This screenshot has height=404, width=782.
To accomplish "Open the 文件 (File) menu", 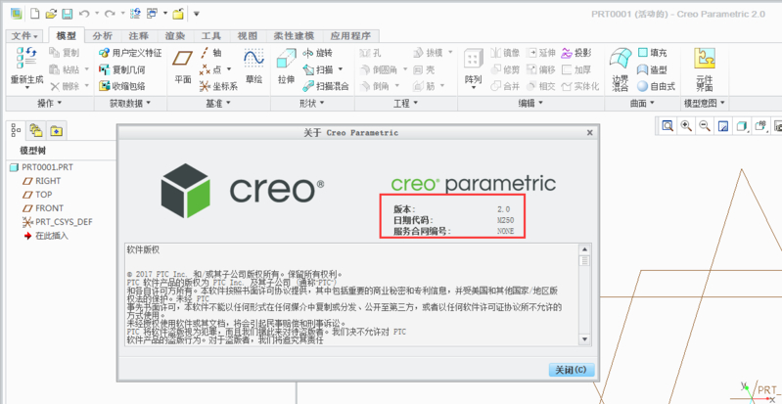I will pyautogui.click(x=24, y=36).
